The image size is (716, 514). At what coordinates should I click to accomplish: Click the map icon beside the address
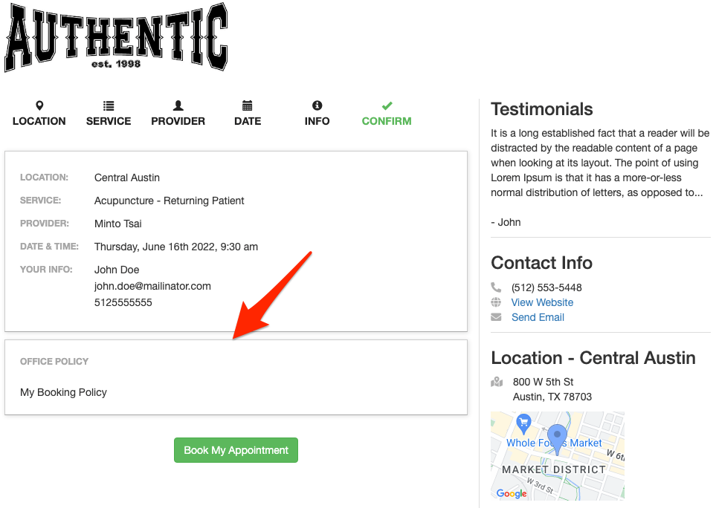pos(497,382)
